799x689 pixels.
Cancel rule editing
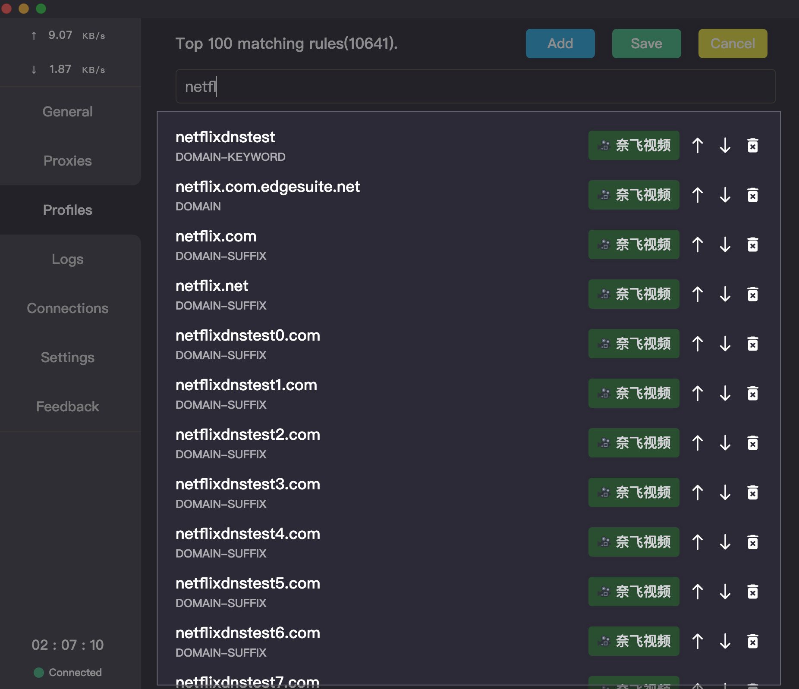coord(733,44)
